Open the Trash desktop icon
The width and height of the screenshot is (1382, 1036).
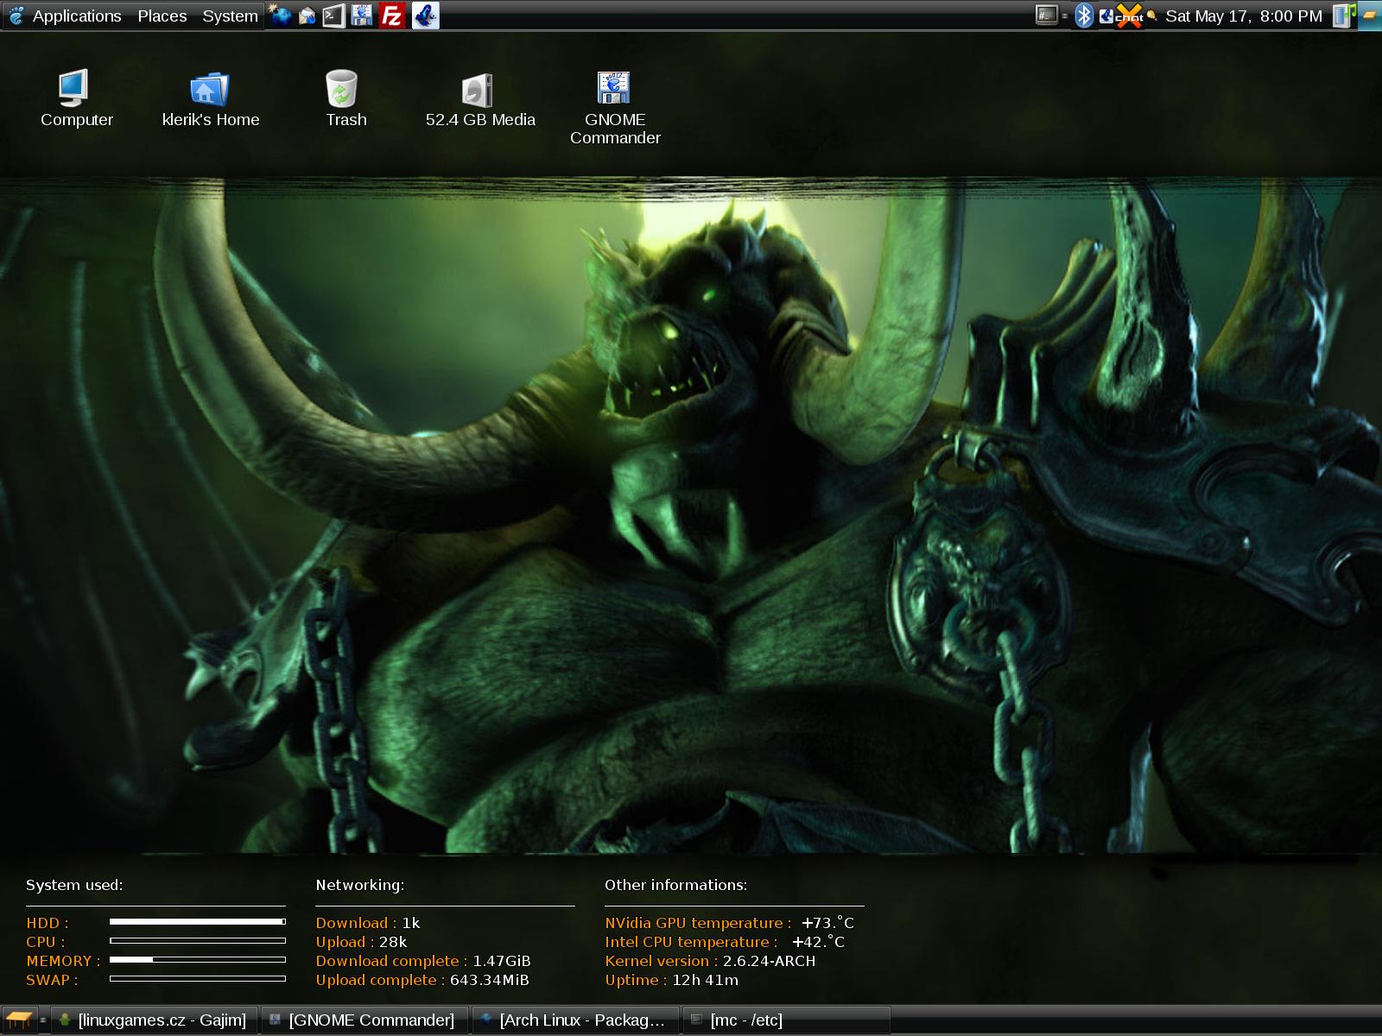coord(345,98)
